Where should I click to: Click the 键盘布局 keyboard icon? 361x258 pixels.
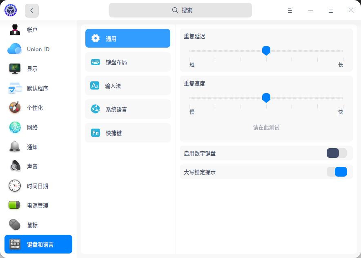pyautogui.click(x=96, y=62)
